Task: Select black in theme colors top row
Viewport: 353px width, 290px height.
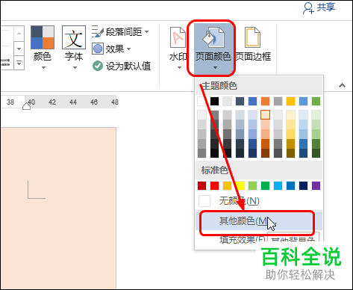Action: 214,102
